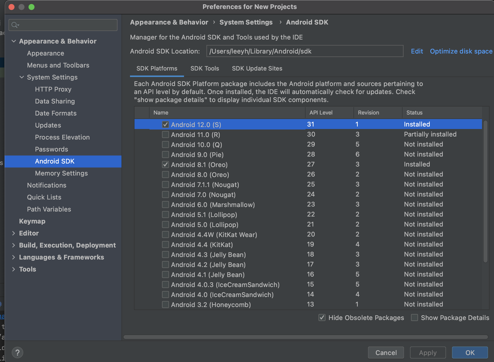The image size is (494, 362).
Task: Enable Show Package Details checkbox
Action: click(414, 317)
